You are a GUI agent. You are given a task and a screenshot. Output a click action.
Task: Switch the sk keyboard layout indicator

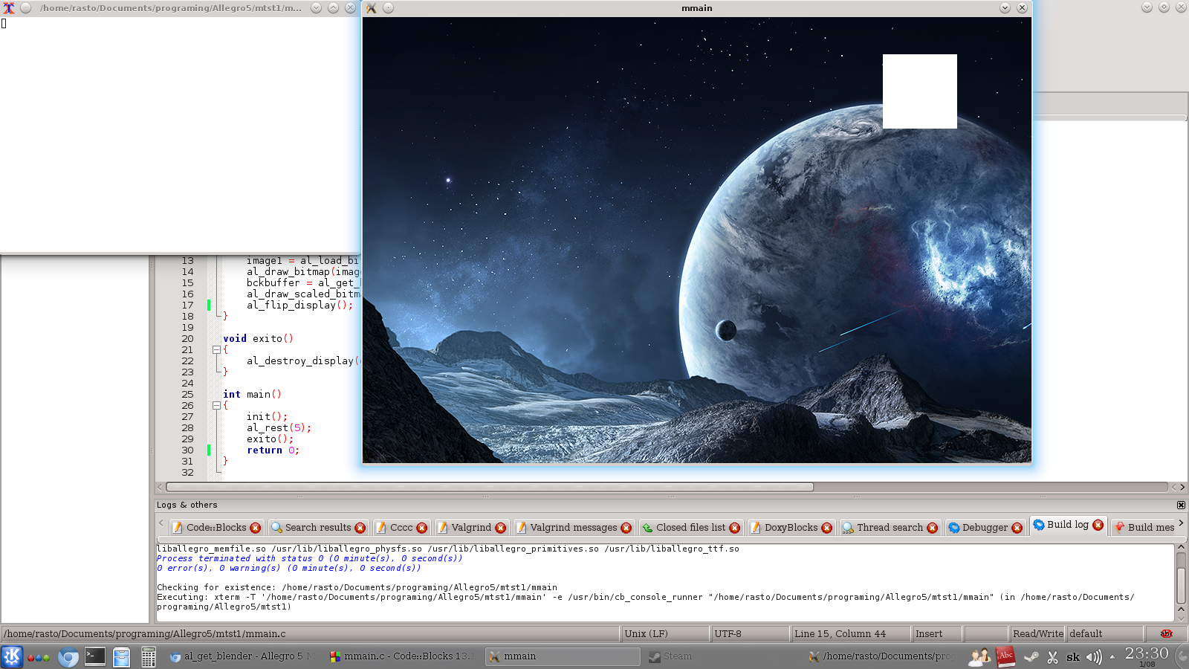[x=1073, y=657]
